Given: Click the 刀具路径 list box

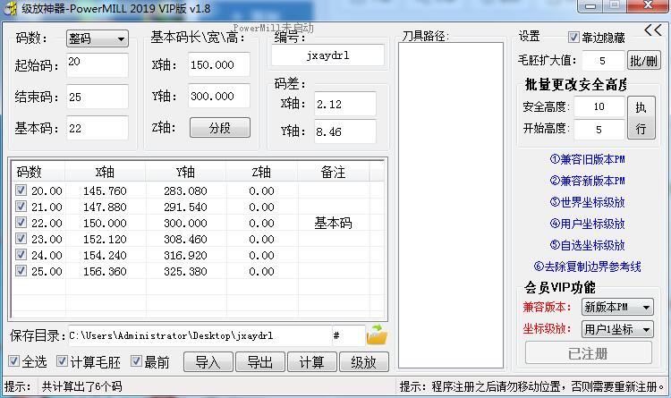Looking at the screenshot, I should click(x=451, y=206).
